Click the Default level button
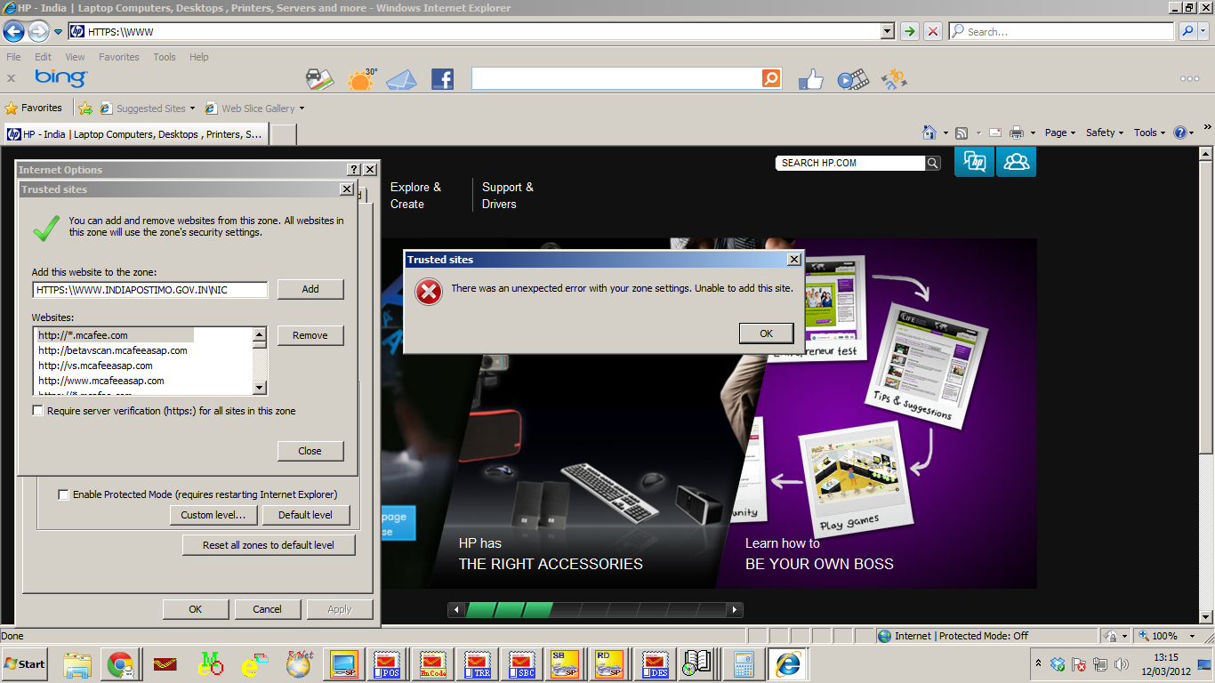1215x683 pixels. tap(306, 515)
